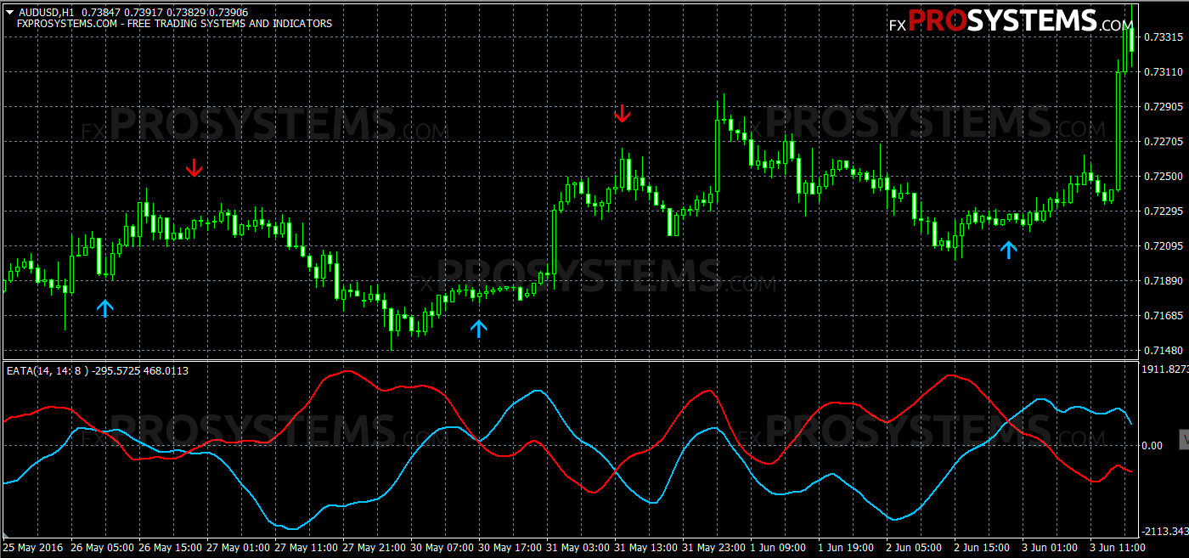The image size is (1189, 558).
Task: Select the indicator value "-295.5725"
Action: (116, 371)
